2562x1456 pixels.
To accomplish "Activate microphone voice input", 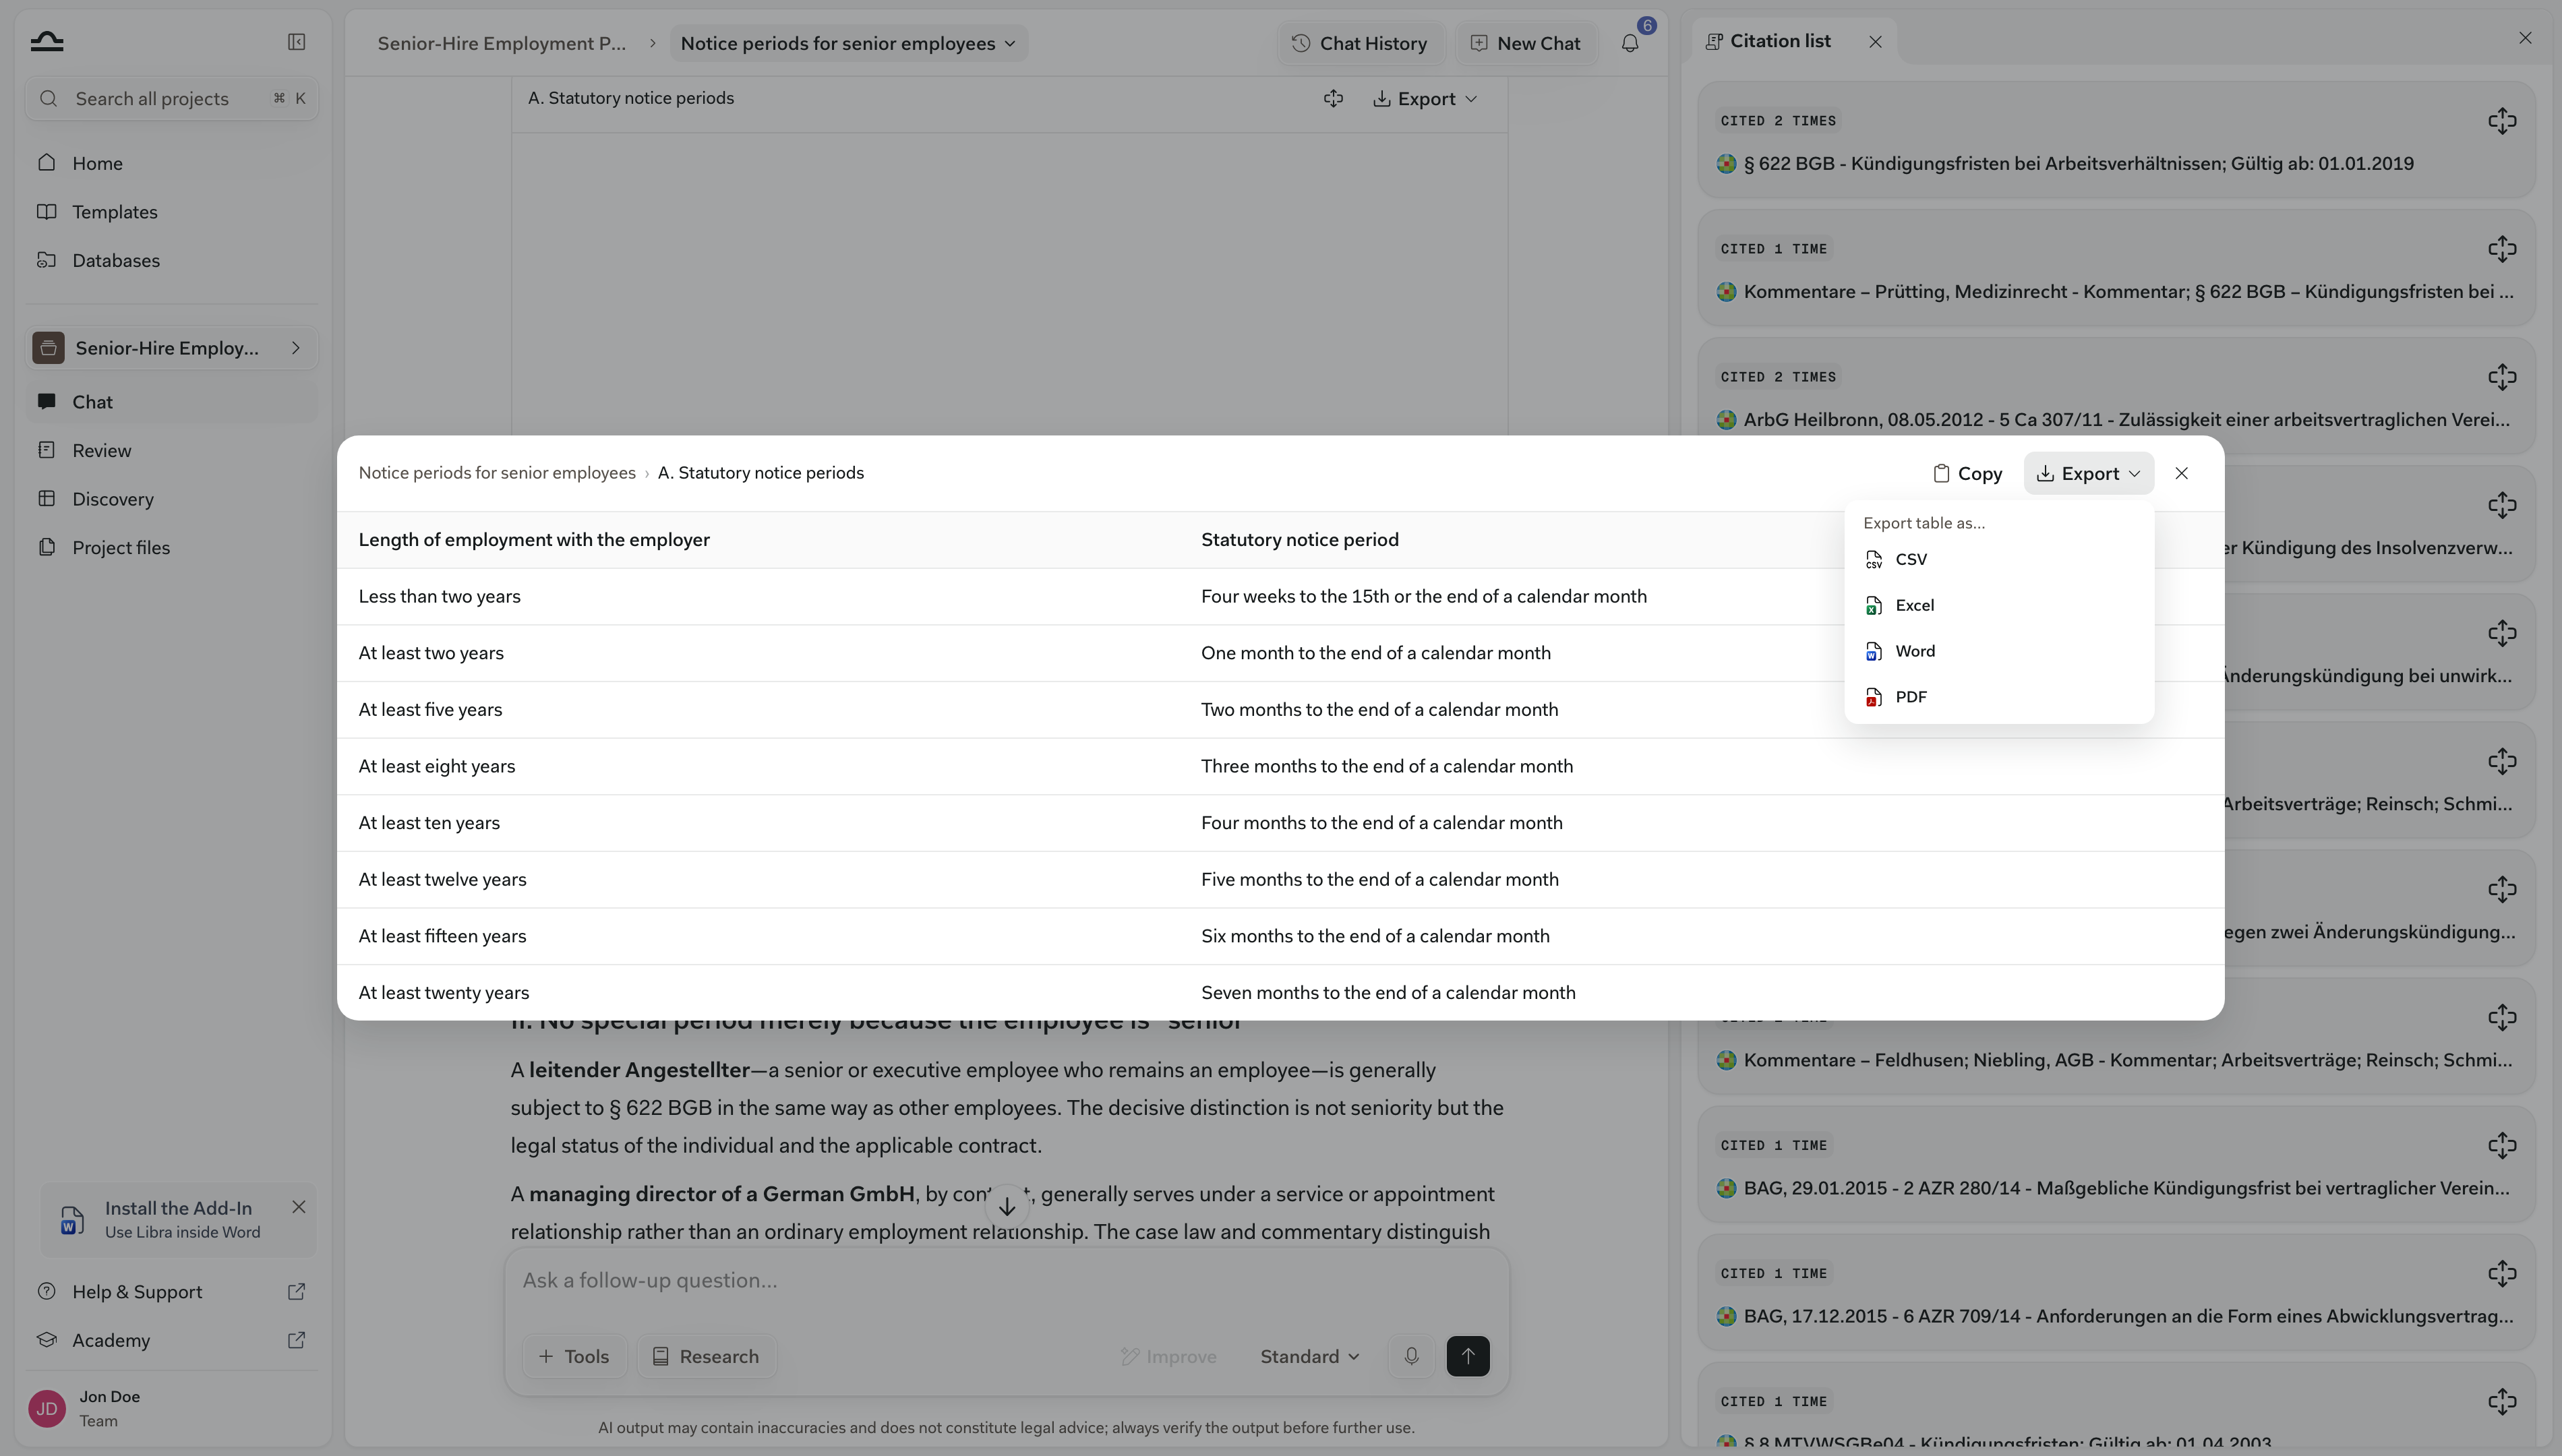I will pos(1411,1357).
